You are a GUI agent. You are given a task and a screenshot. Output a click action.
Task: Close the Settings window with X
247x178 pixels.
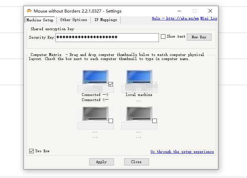click(210, 11)
